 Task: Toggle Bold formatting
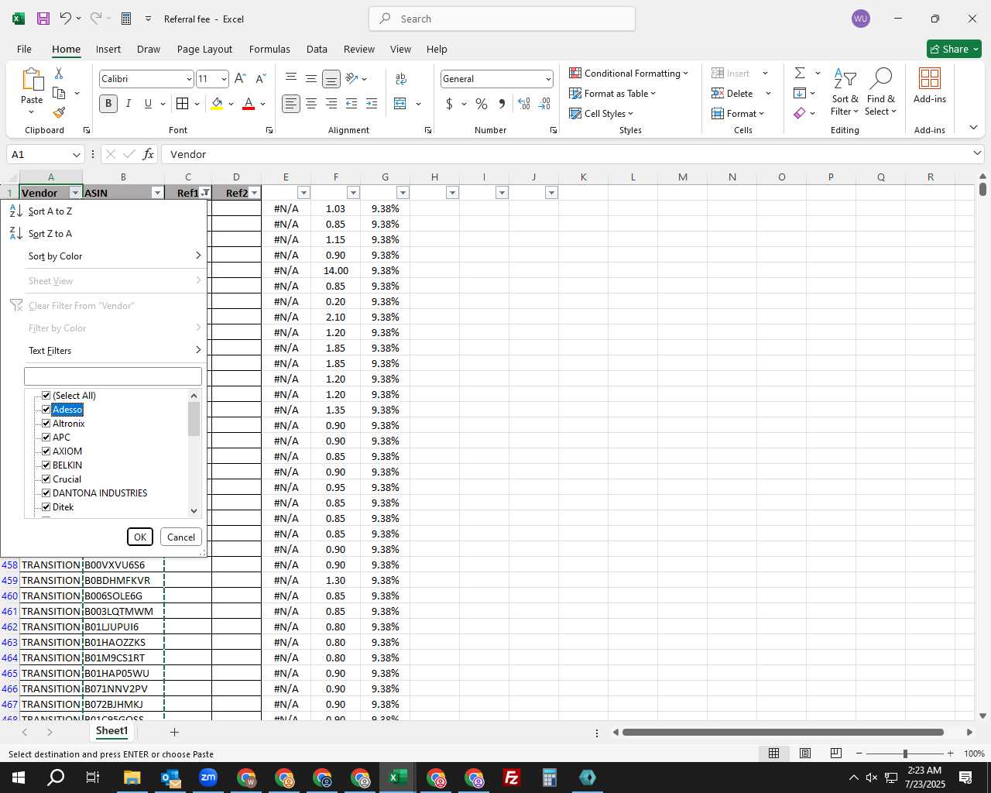108,103
